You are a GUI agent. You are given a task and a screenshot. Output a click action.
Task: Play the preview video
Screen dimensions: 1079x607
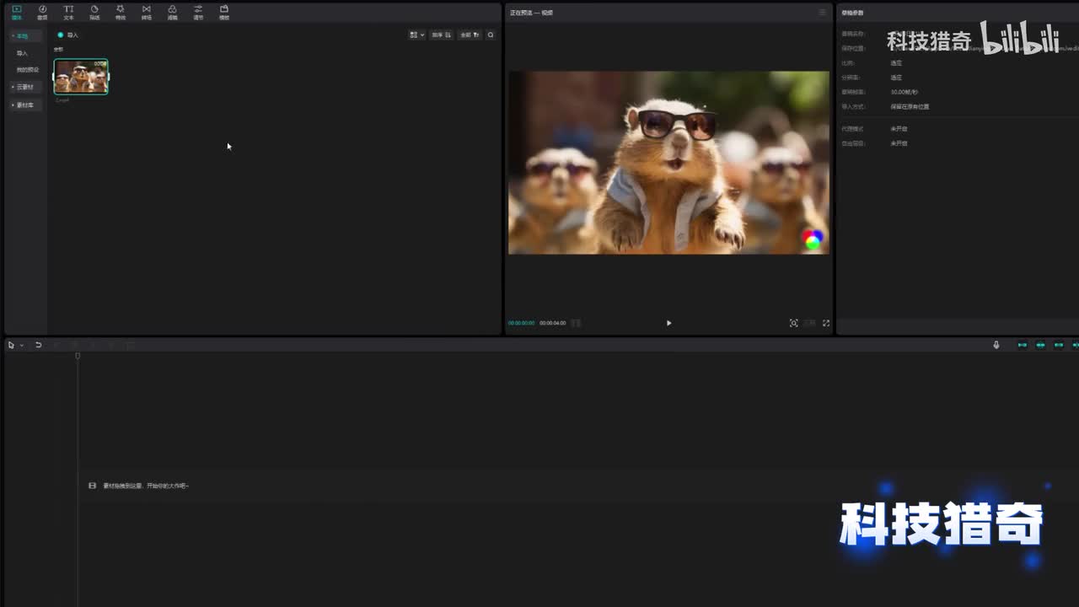(668, 323)
